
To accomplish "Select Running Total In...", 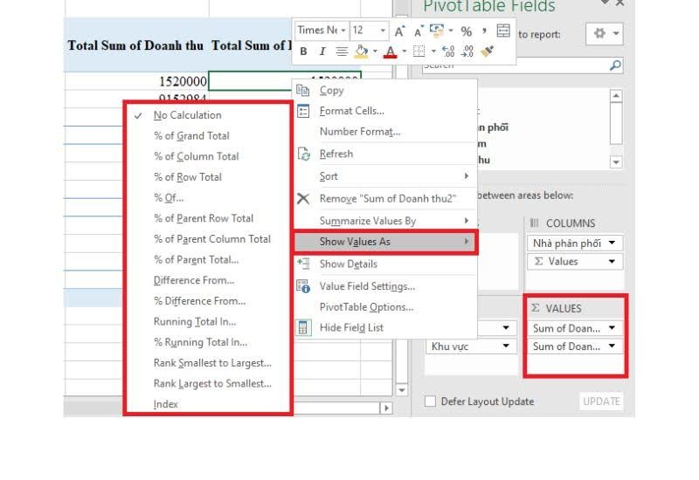I will pos(208,321).
